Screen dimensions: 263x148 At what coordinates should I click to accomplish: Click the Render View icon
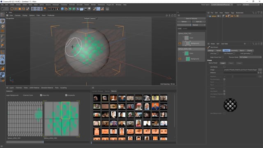click(x=49, y=9)
